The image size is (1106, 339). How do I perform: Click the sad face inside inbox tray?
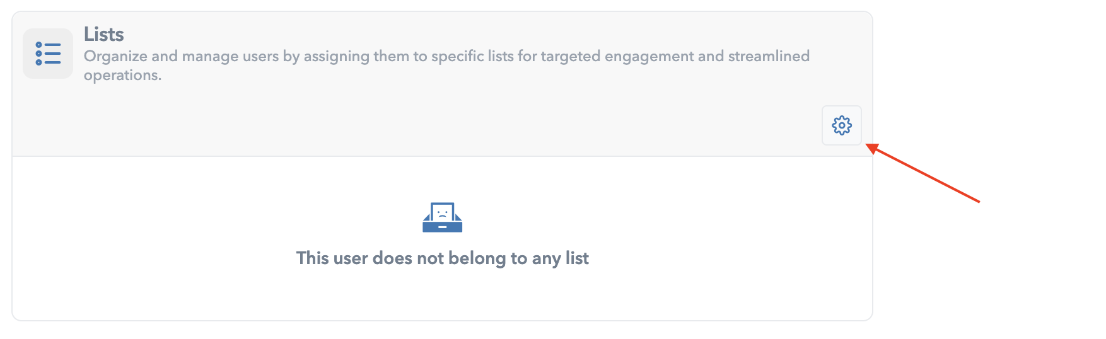(443, 212)
